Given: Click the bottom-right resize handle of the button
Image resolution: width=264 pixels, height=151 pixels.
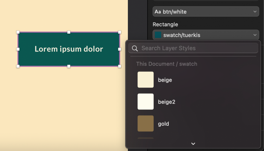Looking at the screenshot, I should pos(120,66).
